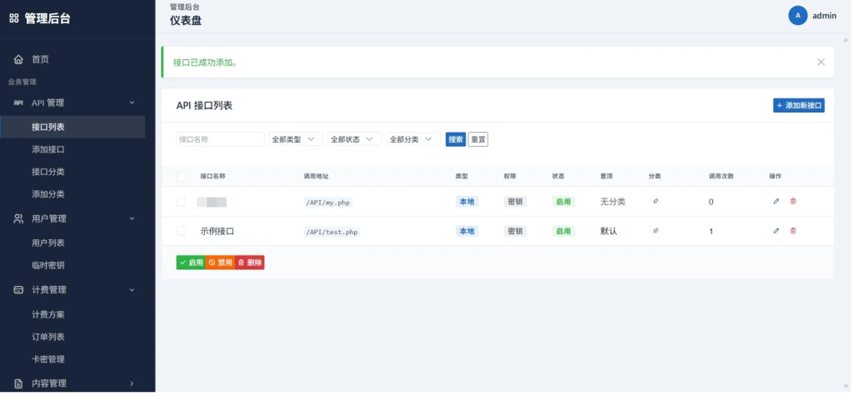
Task: Click the 启用 status badge in 示例接口 row
Action: (x=564, y=232)
